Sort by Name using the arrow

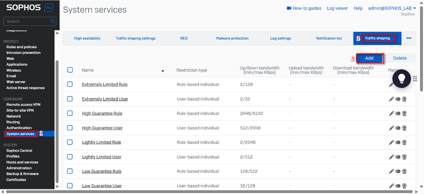tap(163, 70)
